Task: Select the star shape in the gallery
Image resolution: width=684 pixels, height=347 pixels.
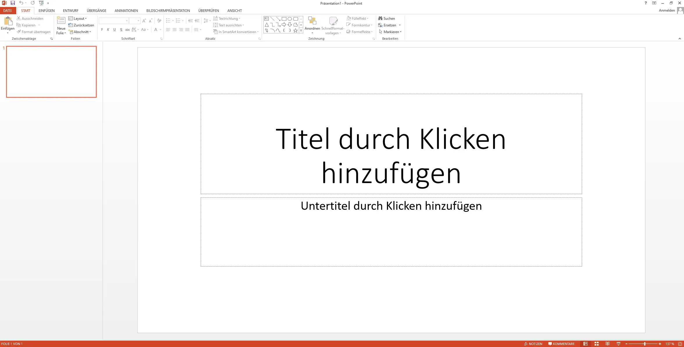Action: coord(295,30)
